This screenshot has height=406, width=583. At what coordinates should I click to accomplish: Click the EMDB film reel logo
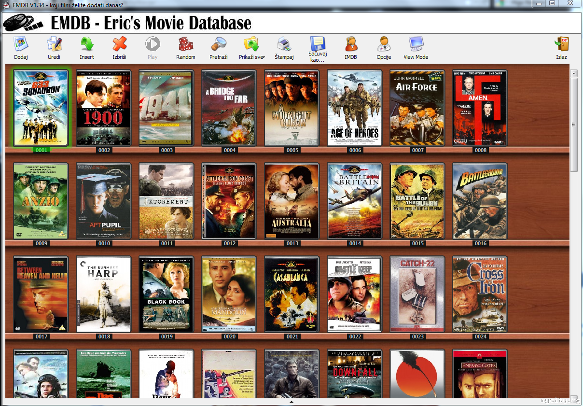tap(24, 23)
